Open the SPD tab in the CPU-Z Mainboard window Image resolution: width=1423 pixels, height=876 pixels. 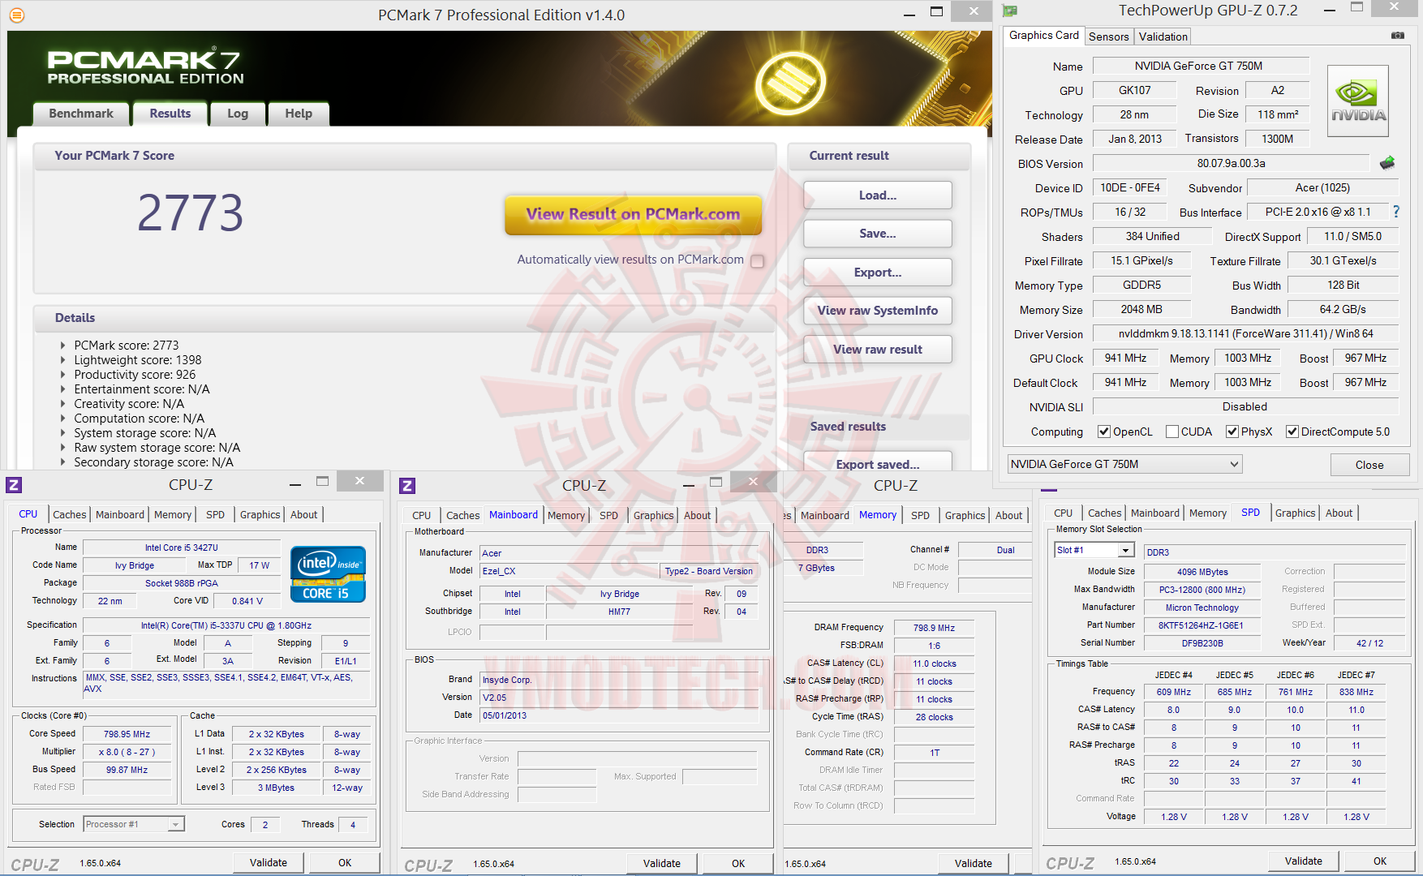pyautogui.click(x=608, y=515)
